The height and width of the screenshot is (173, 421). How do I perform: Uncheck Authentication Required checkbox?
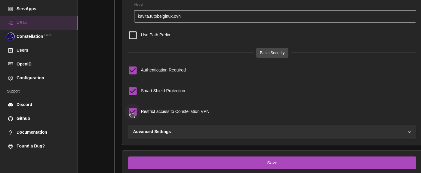pos(133,70)
